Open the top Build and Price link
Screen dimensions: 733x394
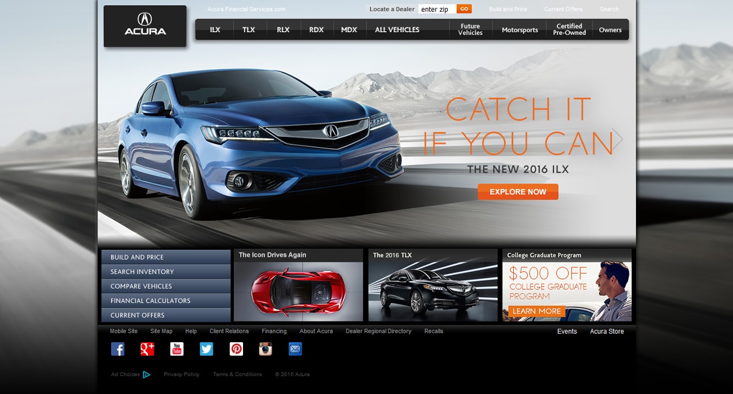pos(508,9)
